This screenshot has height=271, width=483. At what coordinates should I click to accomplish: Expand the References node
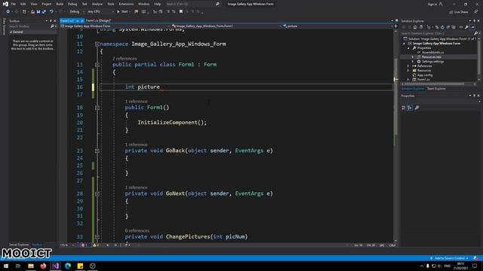(408, 66)
